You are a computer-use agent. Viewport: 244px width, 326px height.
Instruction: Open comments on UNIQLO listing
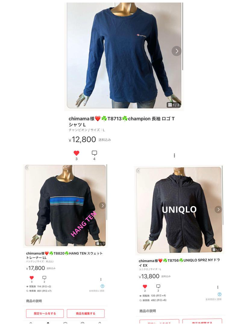point(158,286)
